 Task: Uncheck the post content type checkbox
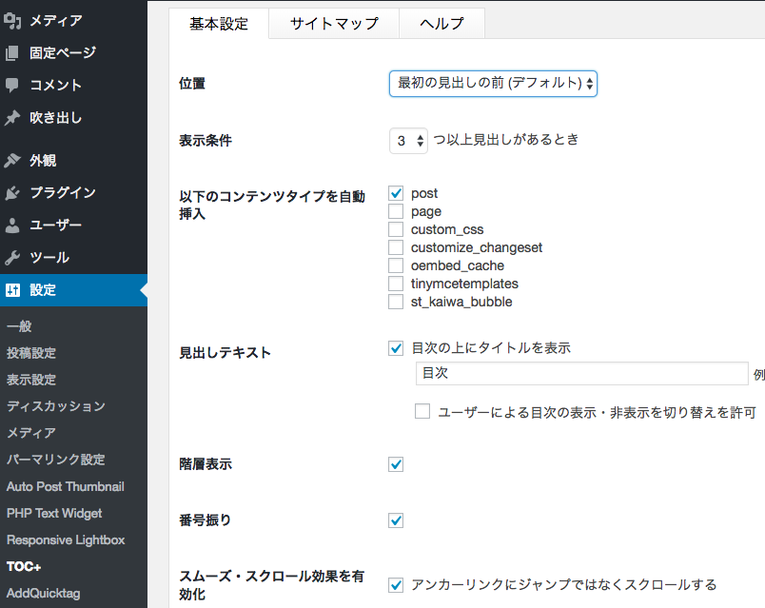tap(396, 193)
